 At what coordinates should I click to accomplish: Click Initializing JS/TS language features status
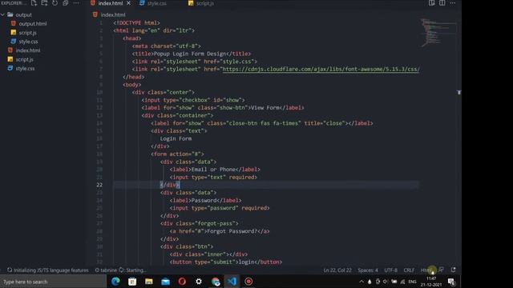(x=48, y=270)
